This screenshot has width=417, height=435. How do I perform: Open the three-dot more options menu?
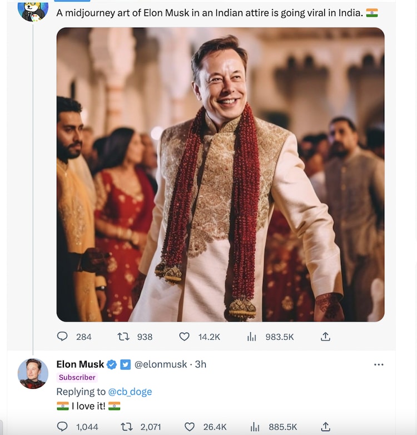[x=379, y=364]
